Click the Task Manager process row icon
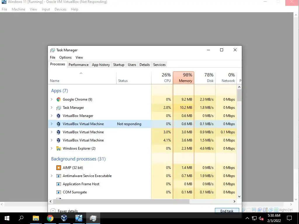Image resolution: width=299 pixels, height=224 pixels. [58, 108]
